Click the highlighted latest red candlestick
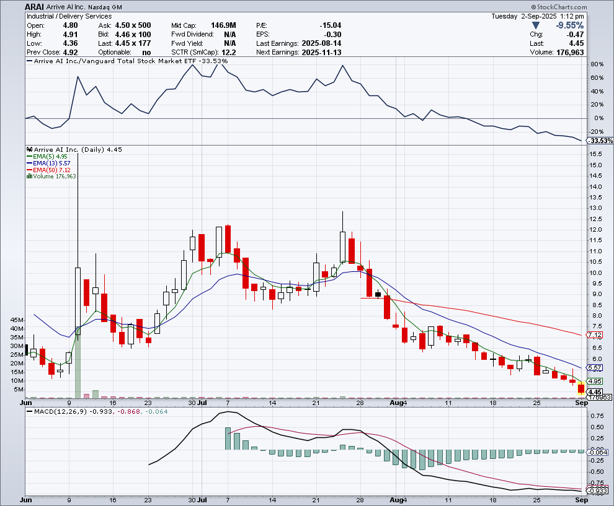This screenshot has width=614, height=506. (x=581, y=388)
